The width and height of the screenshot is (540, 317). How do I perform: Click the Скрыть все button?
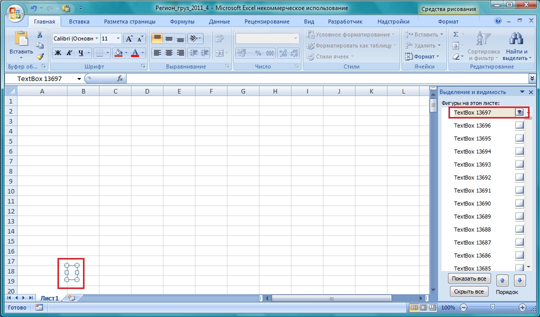point(468,291)
